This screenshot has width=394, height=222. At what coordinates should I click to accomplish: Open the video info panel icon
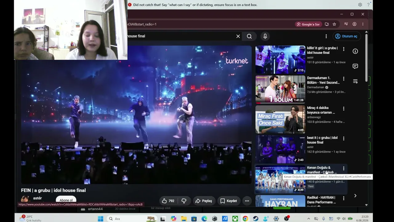(355, 51)
